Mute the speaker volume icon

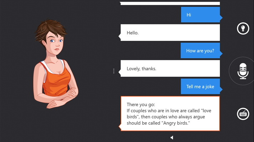click(172, 137)
